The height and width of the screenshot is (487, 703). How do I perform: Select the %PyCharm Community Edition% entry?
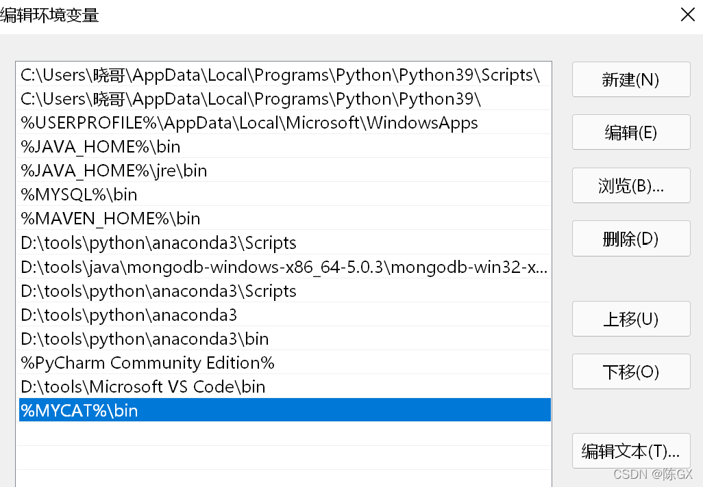285,363
